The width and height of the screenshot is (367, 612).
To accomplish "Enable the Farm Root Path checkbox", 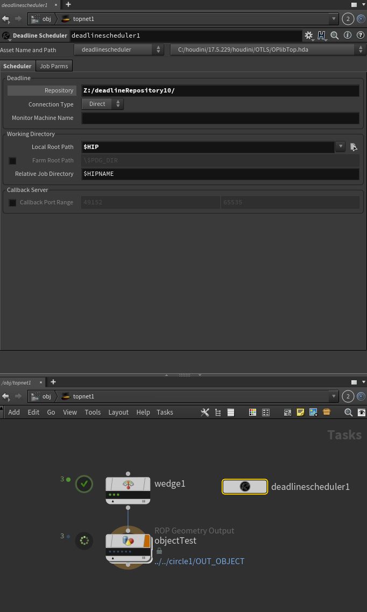I will (12, 160).
